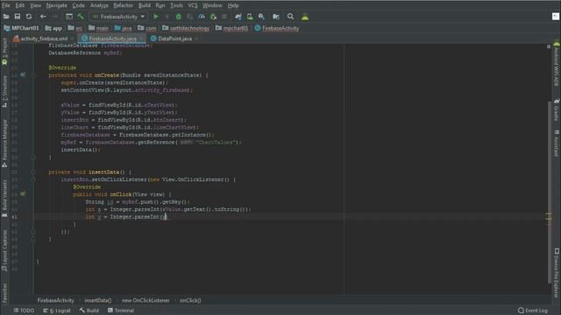Click new OnClickListener in bottom breadcrumb
The height and width of the screenshot is (315, 561).
[x=146, y=300]
